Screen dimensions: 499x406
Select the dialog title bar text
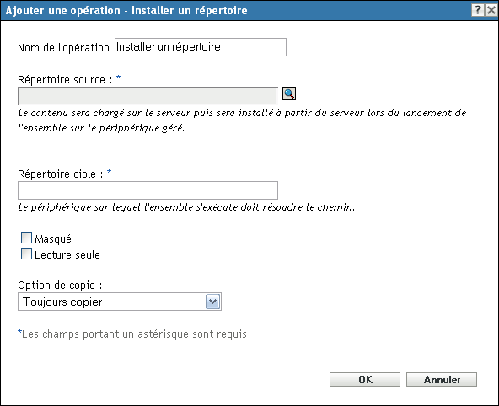coord(126,10)
